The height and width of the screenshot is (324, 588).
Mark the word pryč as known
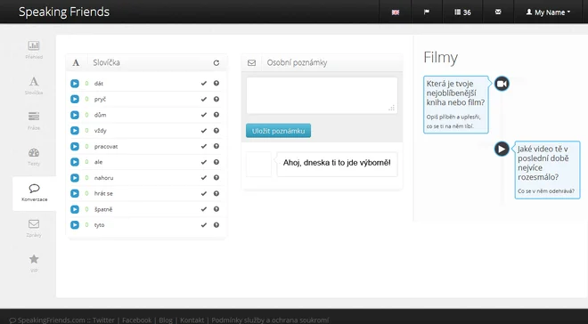204,100
